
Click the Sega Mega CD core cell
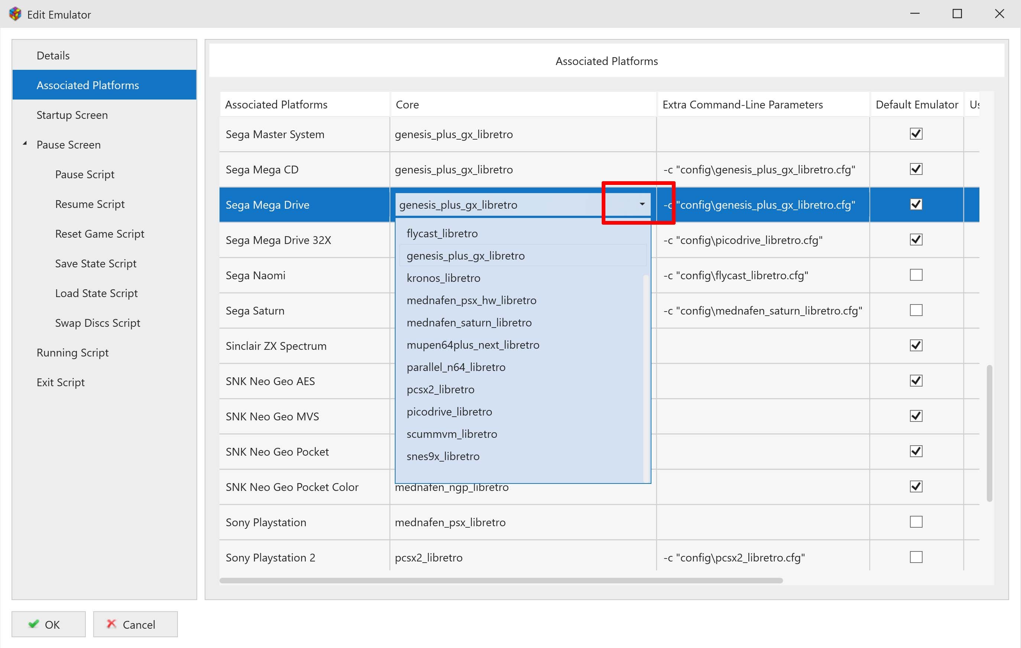(523, 170)
